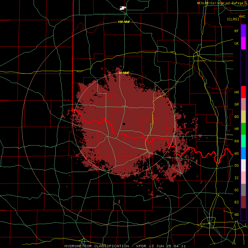Click the WS legend label
248x248 pixels.
tap(236, 153)
